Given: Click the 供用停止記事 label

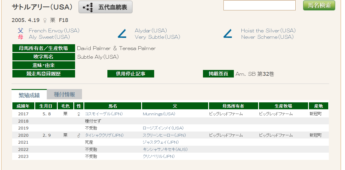Looking at the screenshot, I should click(131, 74).
